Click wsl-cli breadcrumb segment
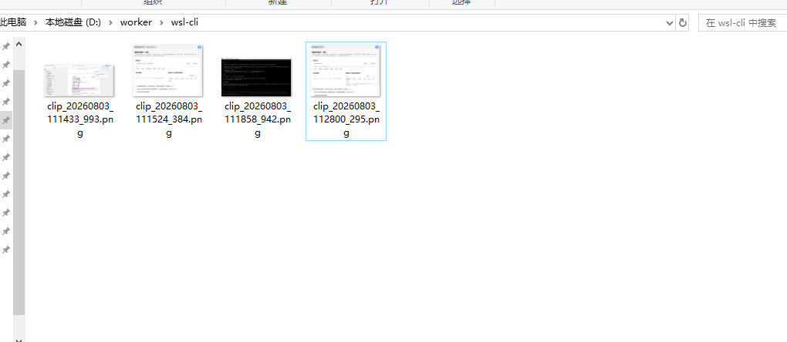The height and width of the screenshot is (342, 787). tap(184, 22)
